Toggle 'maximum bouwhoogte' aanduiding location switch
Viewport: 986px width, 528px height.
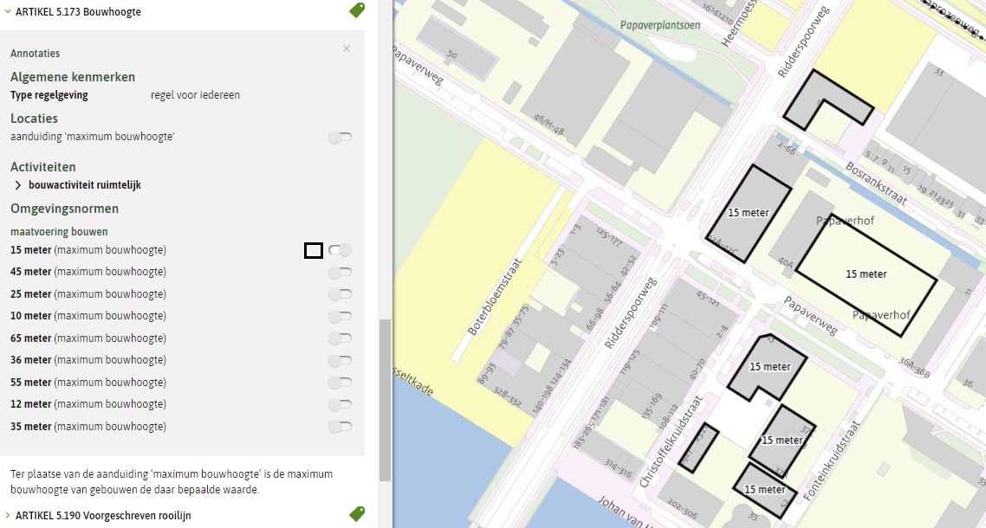(341, 137)
